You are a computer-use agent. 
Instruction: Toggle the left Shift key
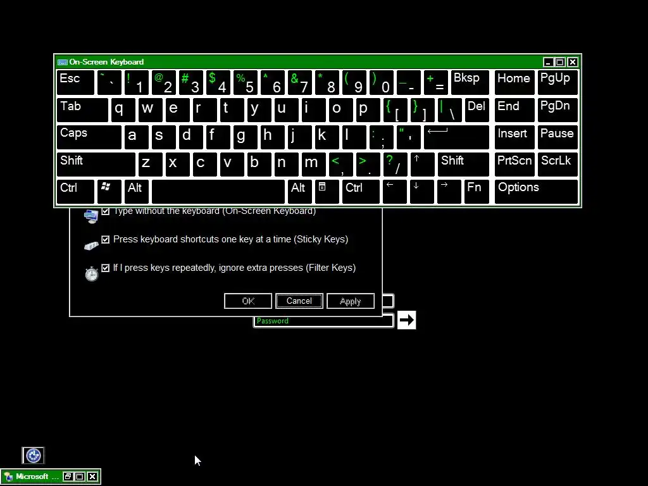pyautogui.click(x=96, y=164)
